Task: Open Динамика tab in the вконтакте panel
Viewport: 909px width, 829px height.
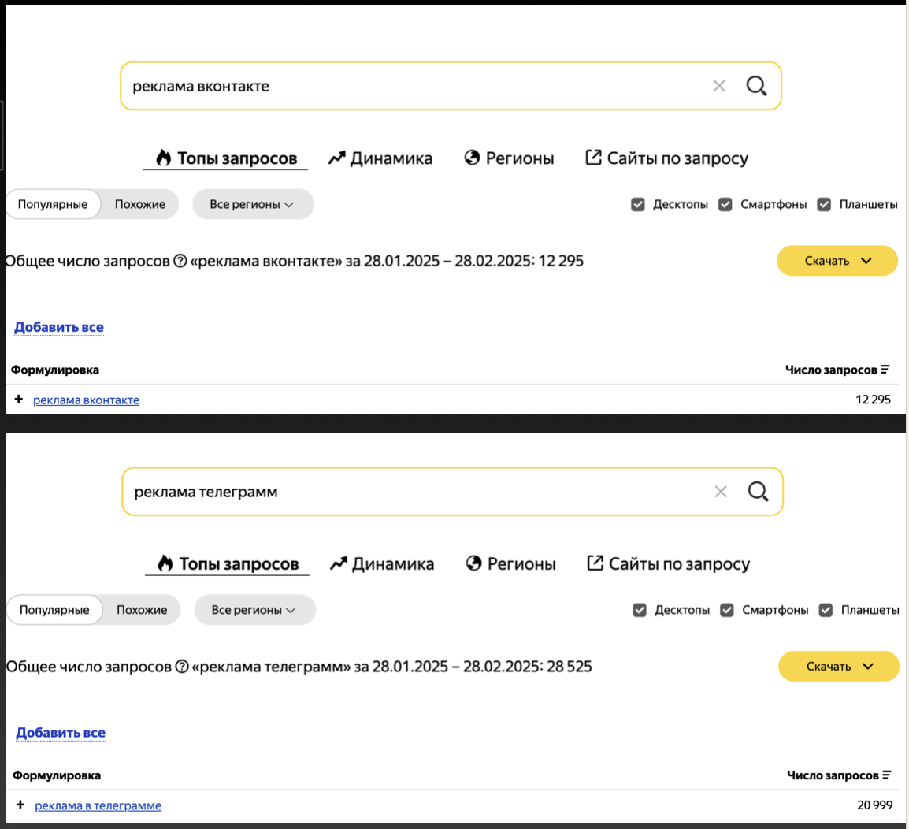Action: tap(380, 158)
